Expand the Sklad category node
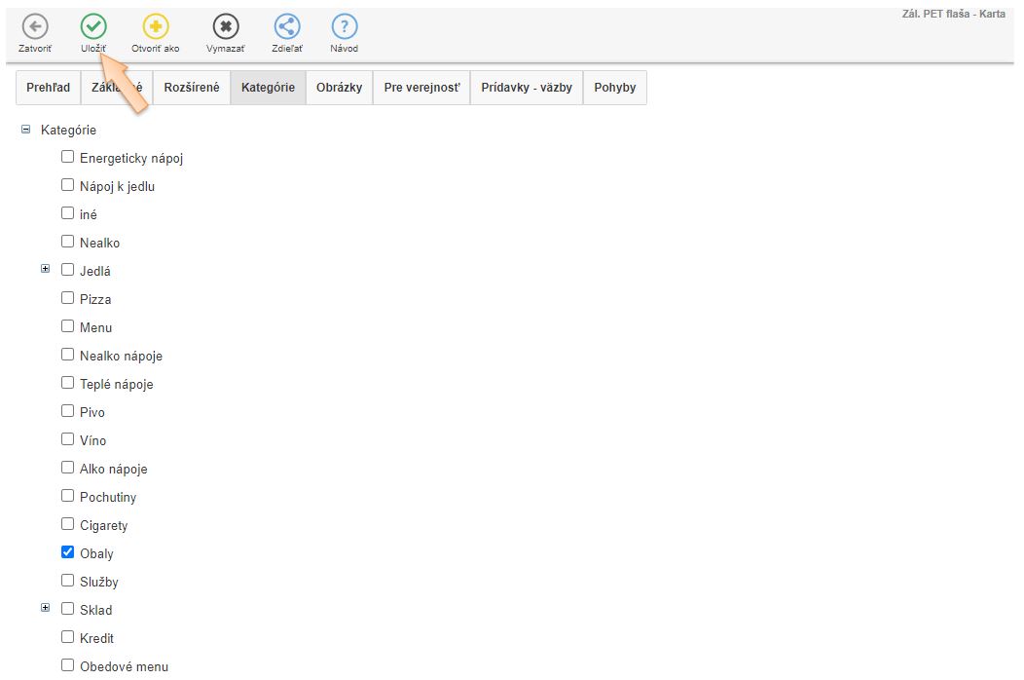 46,609
